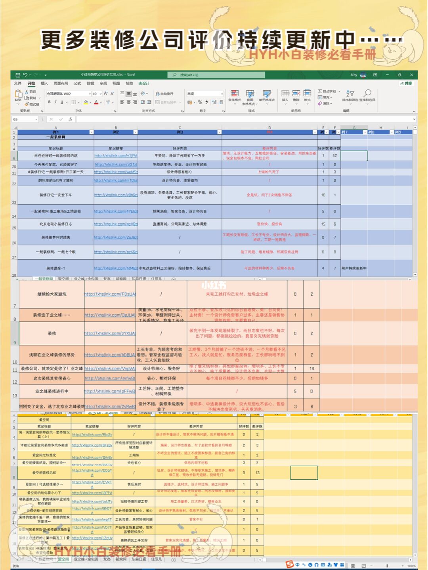
Task: Open the 列7 column filter arrow
Action: (x=365, y=132)
